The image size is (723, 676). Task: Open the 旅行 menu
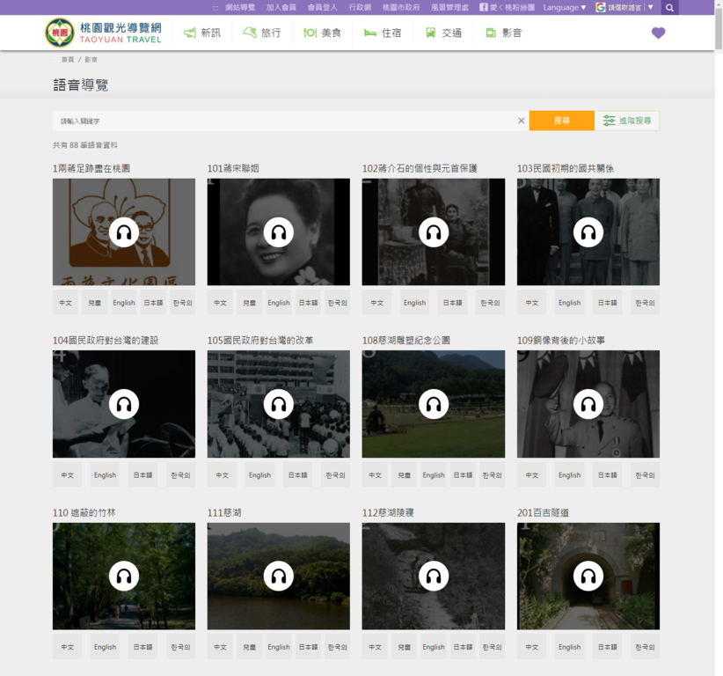click(262, 33)
